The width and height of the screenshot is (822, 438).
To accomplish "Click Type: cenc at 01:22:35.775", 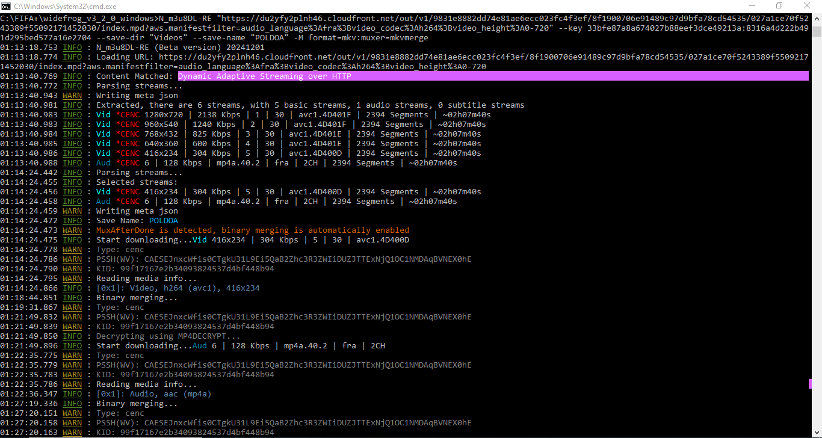I will 120,355.
